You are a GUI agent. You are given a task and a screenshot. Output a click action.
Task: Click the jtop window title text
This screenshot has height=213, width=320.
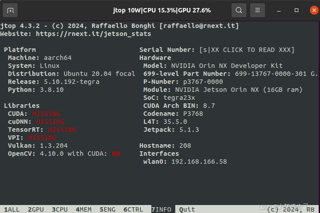[x=162, y=10]
